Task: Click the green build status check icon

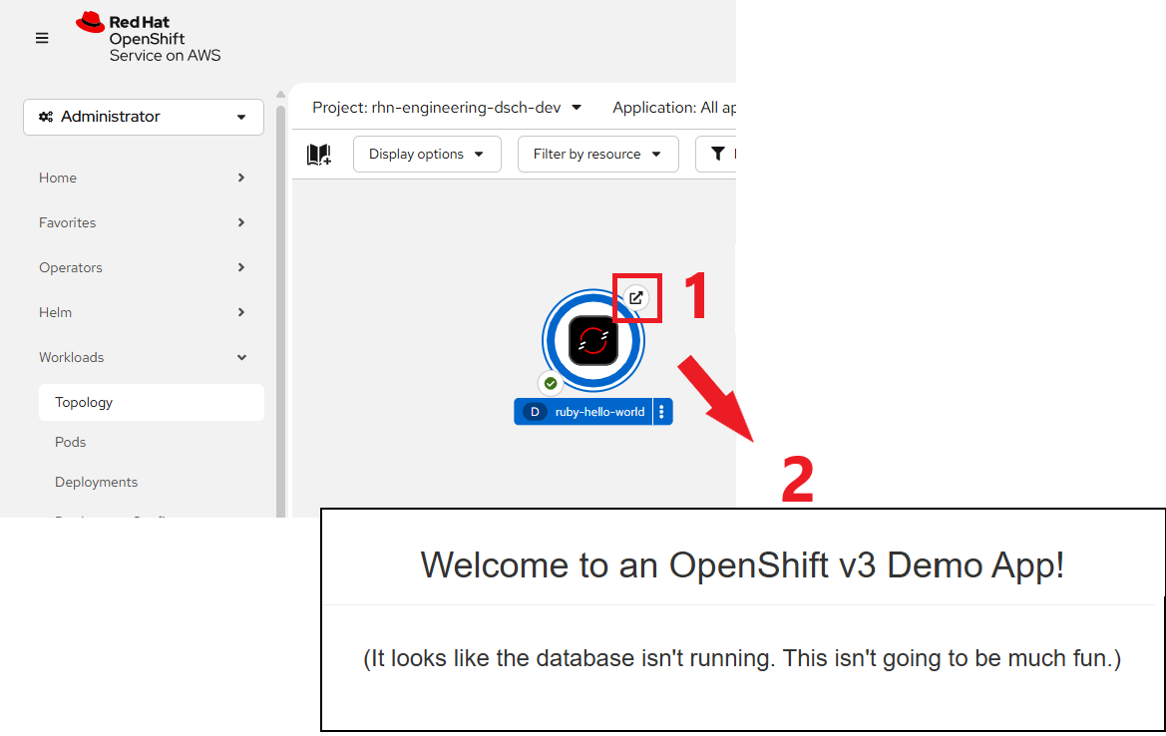Action: pyautogui.click(x=551, y=383)
